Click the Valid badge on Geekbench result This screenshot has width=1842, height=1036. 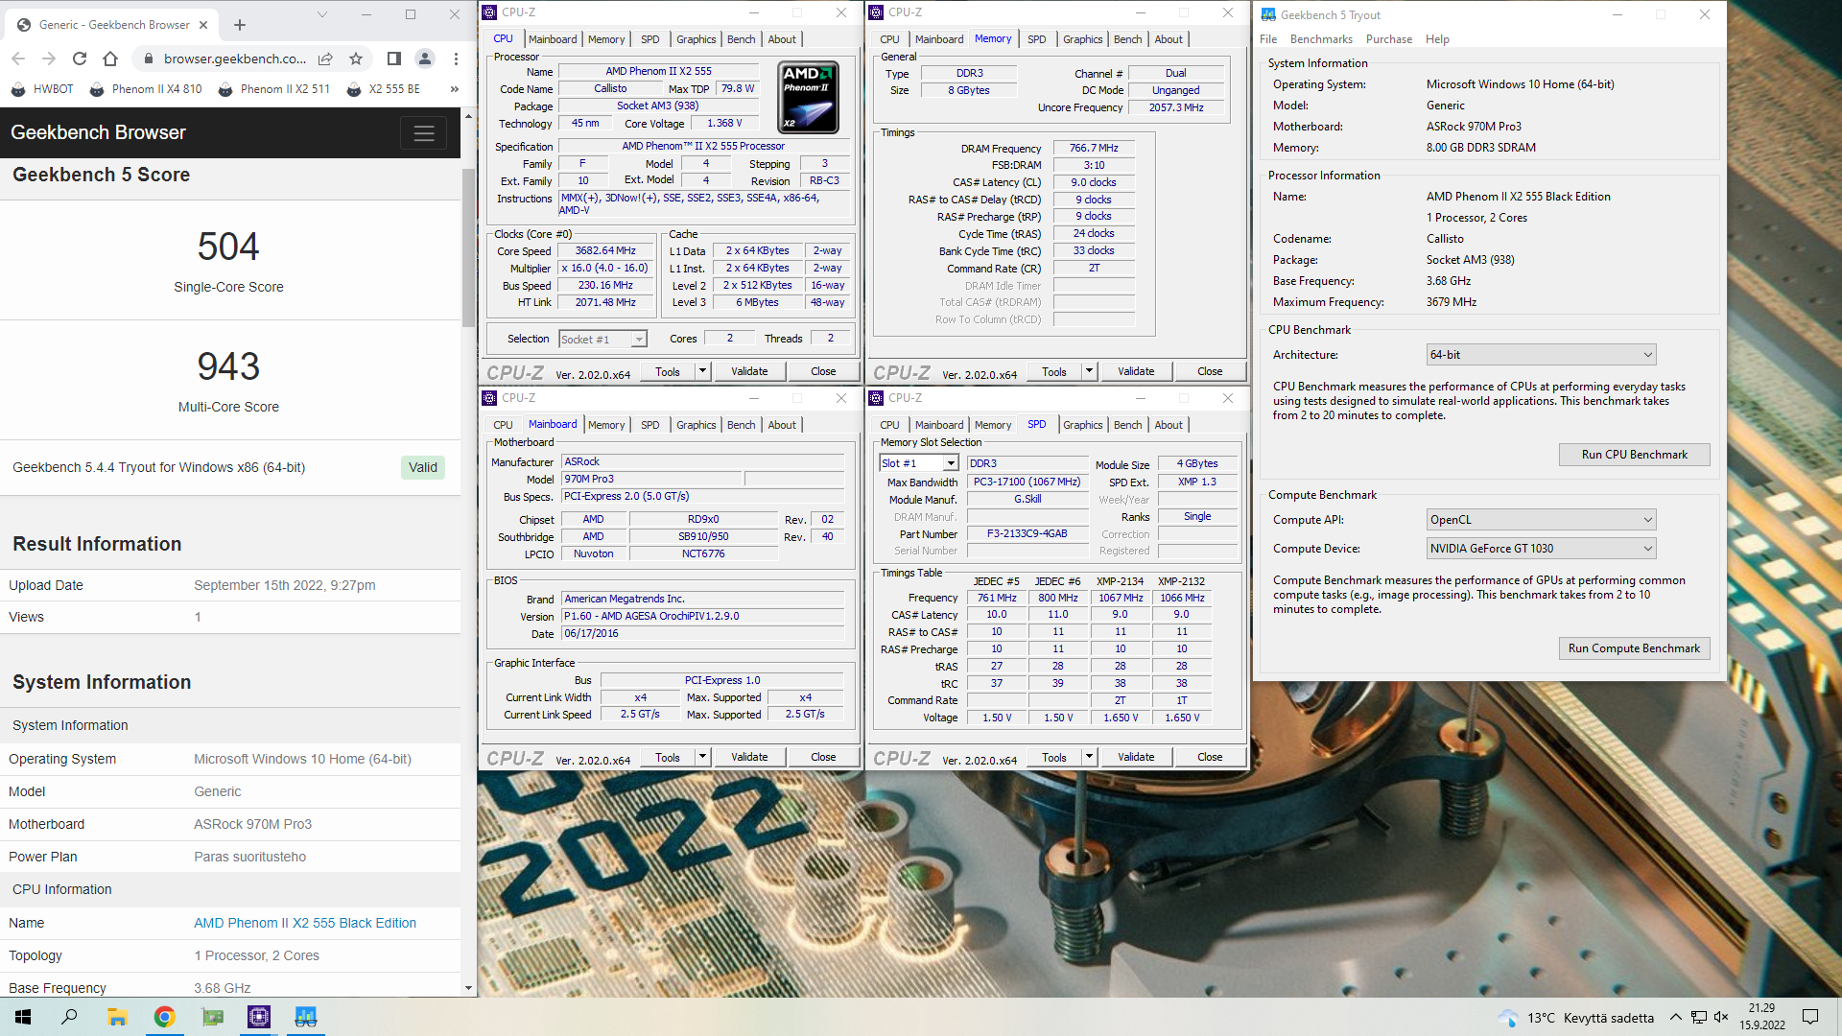click(423, 467)
